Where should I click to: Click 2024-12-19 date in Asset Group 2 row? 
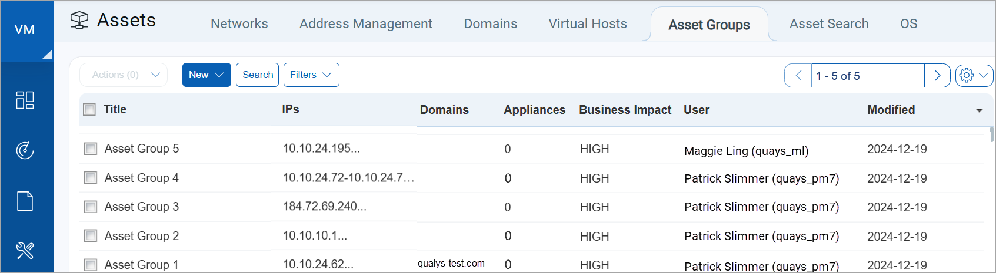[x=897, y=237]
